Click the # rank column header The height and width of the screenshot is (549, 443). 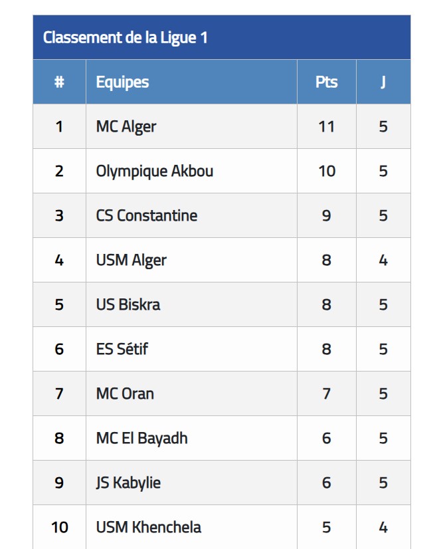point(59,82)
